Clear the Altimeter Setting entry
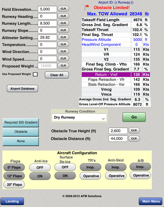Screen dimensions: 164x207 click(x=63, y=37)
